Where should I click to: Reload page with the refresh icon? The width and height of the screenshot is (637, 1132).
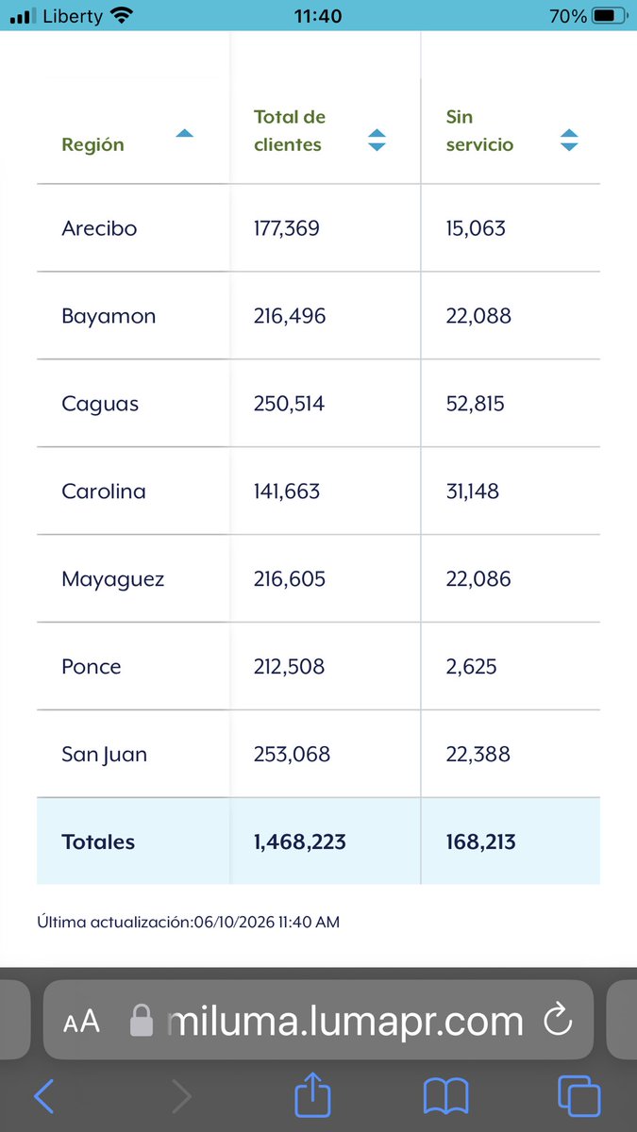point(559,1021)
